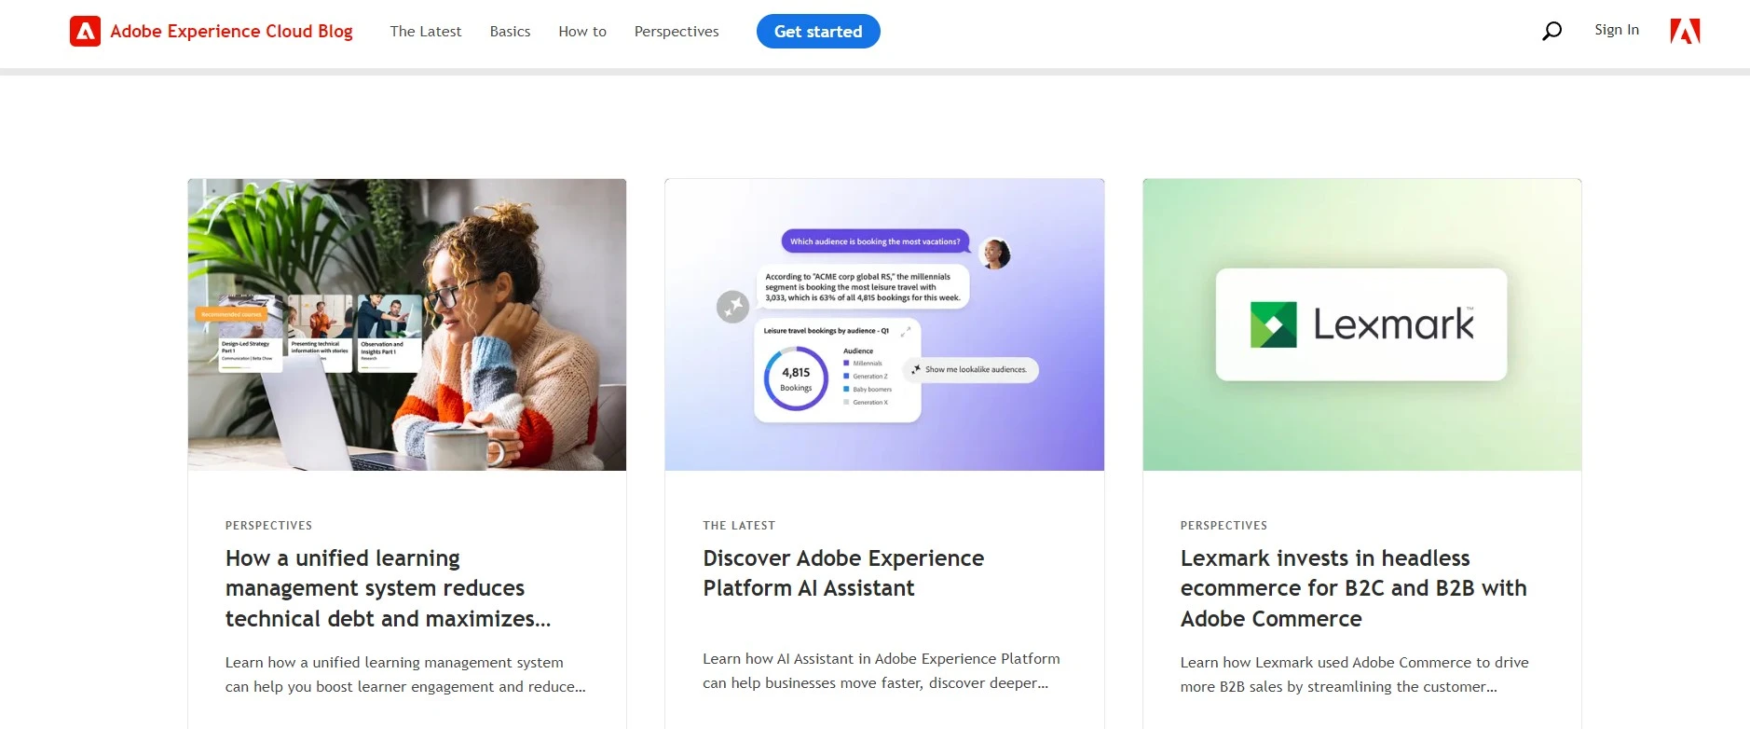Select the Basics navigation item
The width and height of the screenshot is (1750, 729).
click(x=510, y=31)
